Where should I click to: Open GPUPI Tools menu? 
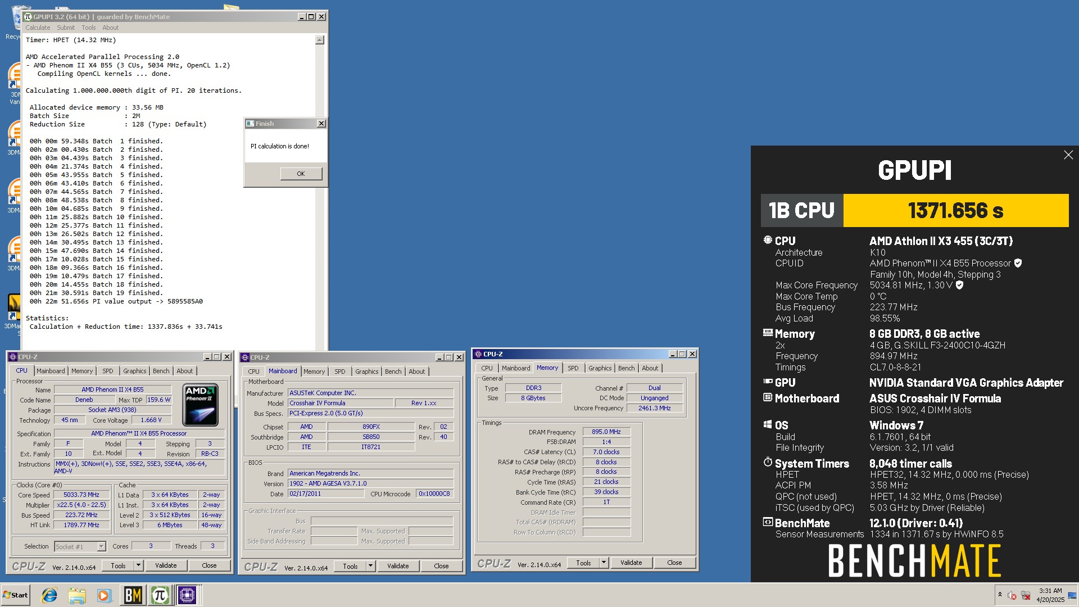coord(89,28)
